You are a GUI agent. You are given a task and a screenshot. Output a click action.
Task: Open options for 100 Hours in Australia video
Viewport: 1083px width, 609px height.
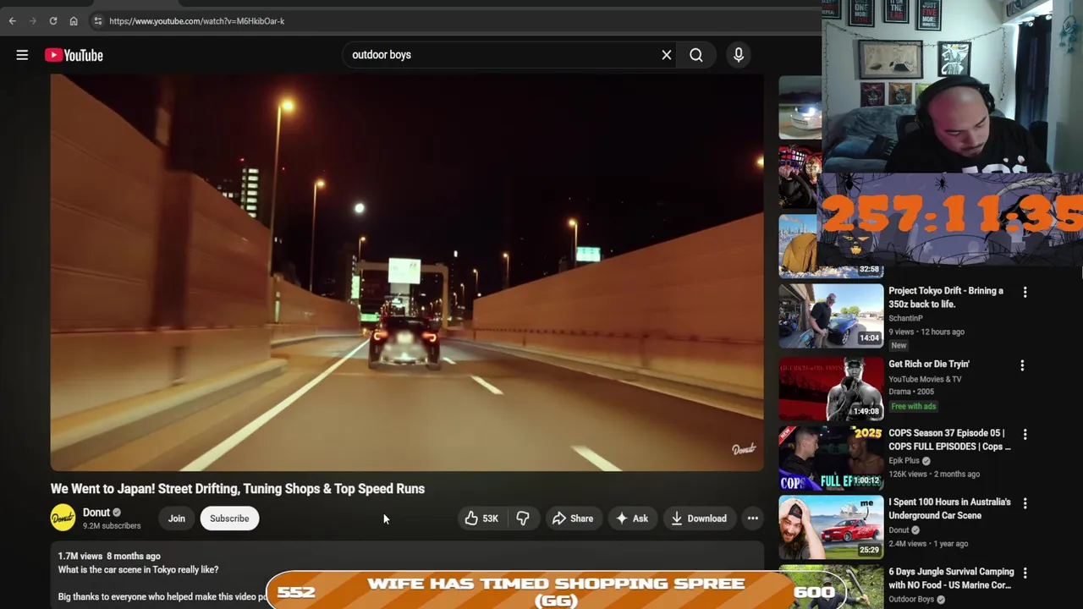tap(1025, 503)
